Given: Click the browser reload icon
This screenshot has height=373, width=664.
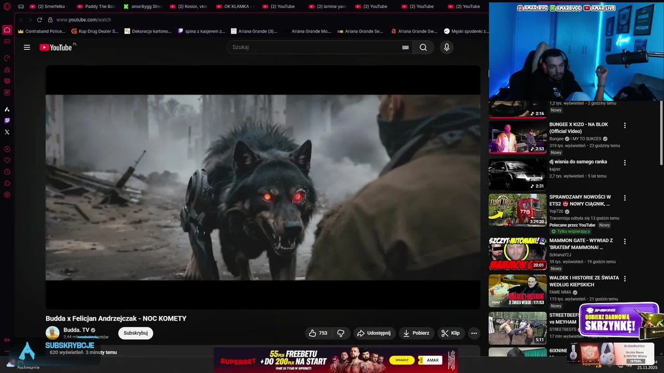Looking at the screenshot, I should pyautogui.click(x=39, y=20).
